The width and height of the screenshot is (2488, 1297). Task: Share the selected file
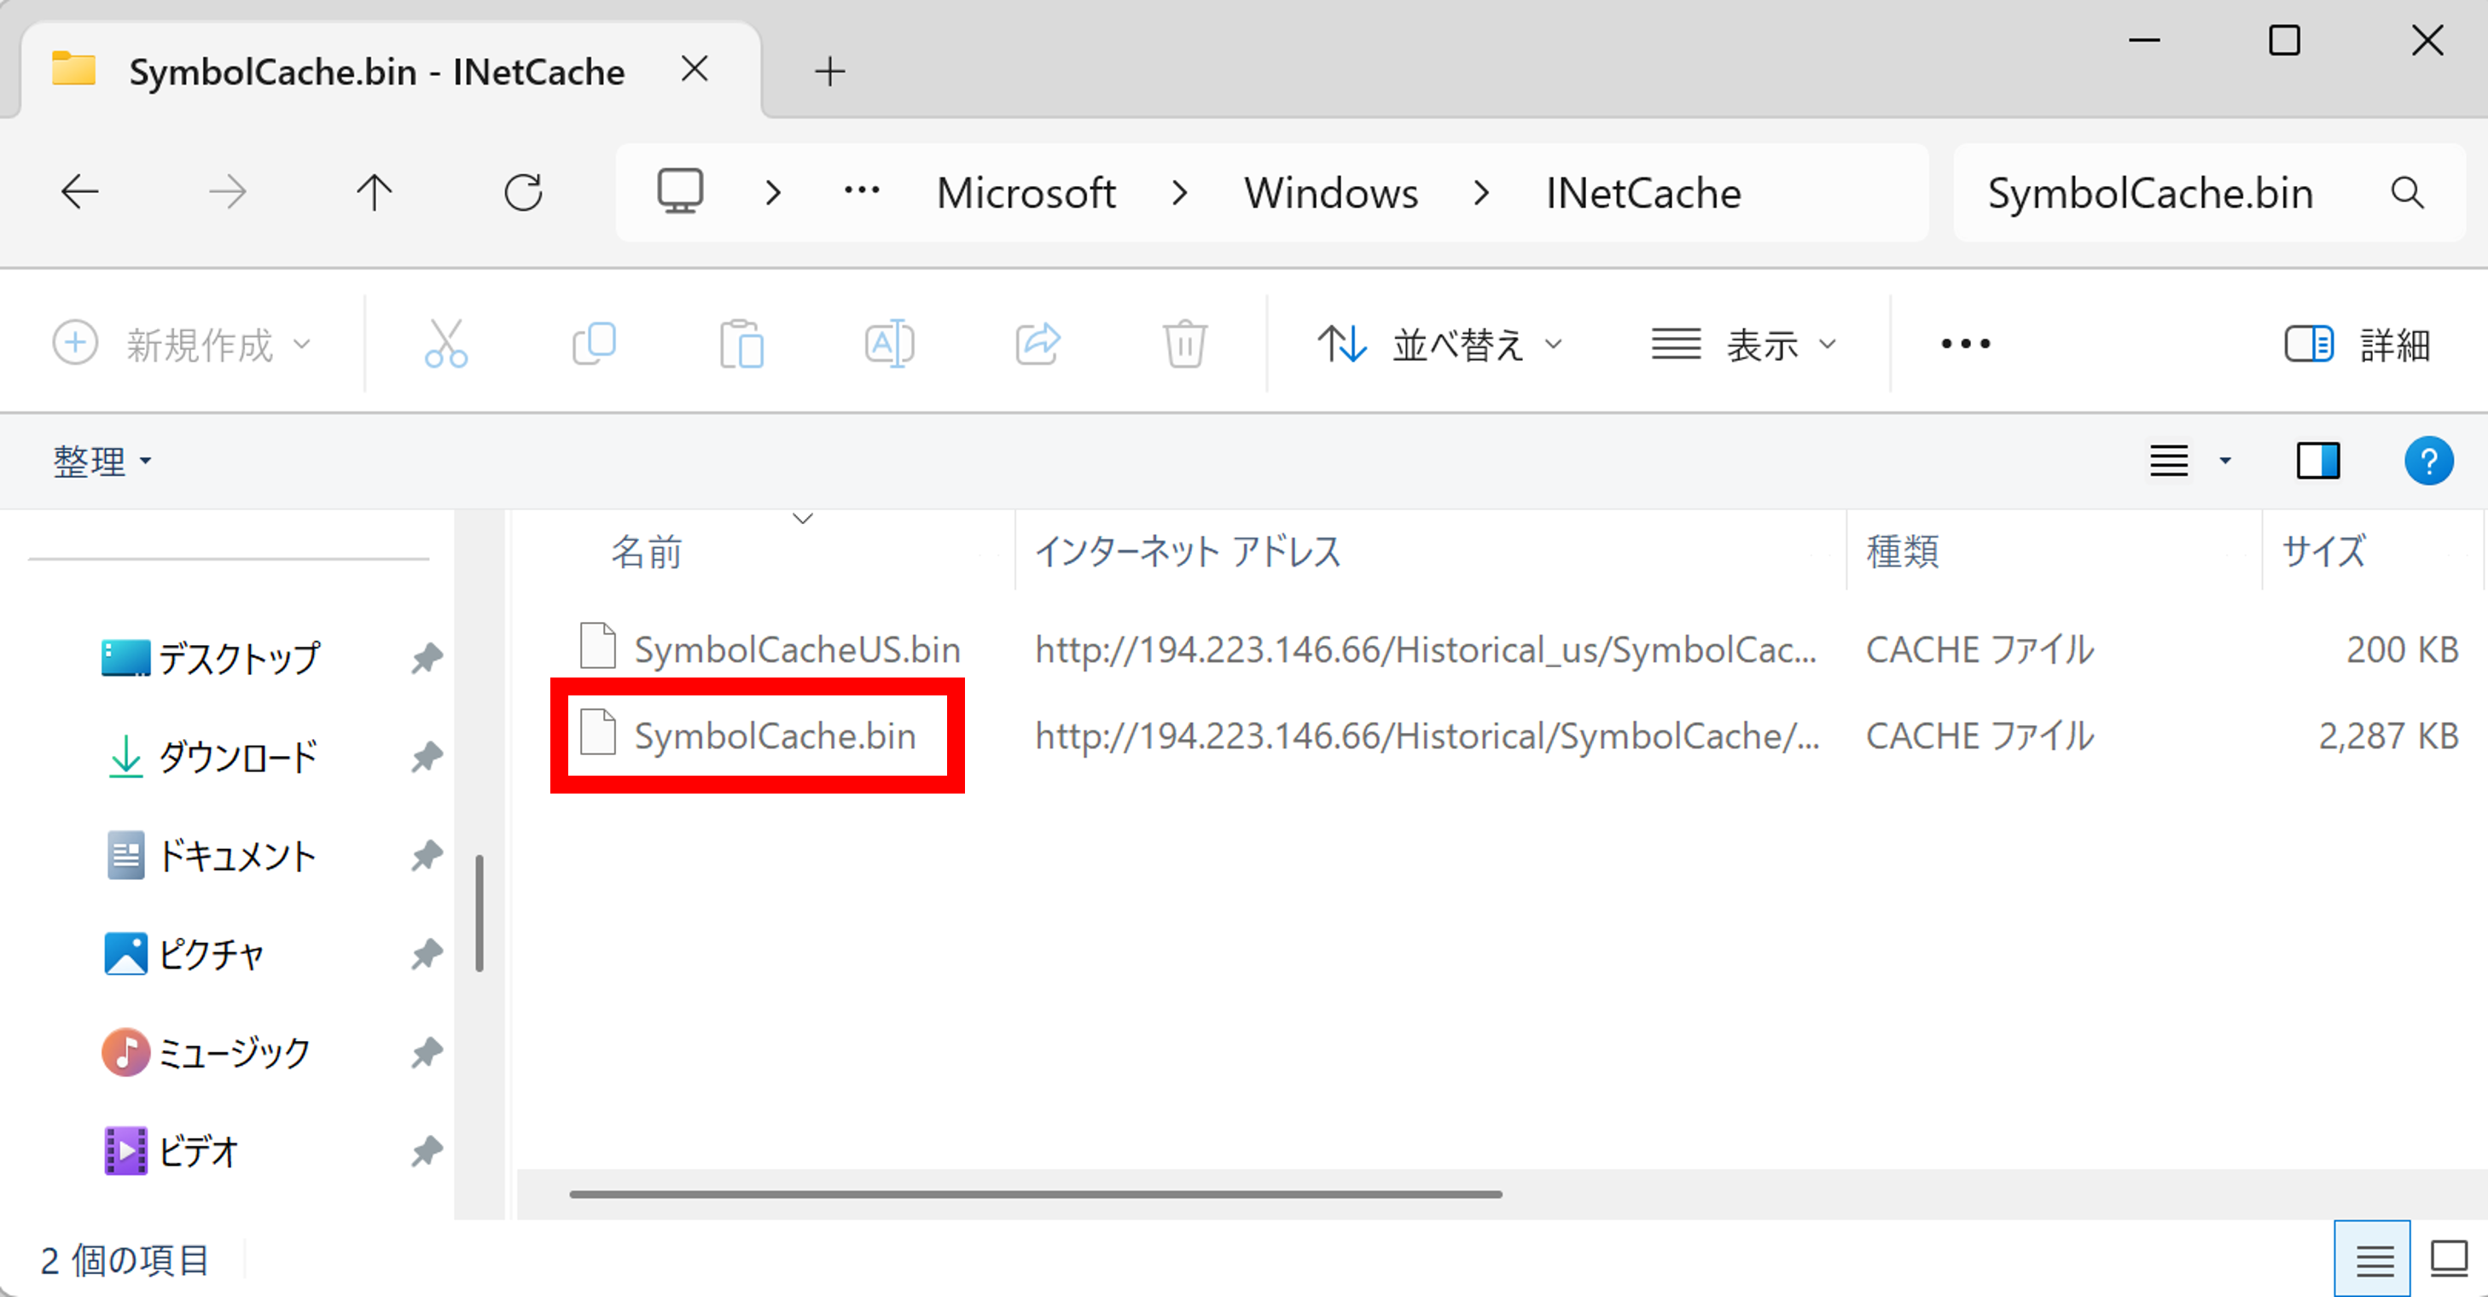pyautogui.click(x=1038, y=343)
